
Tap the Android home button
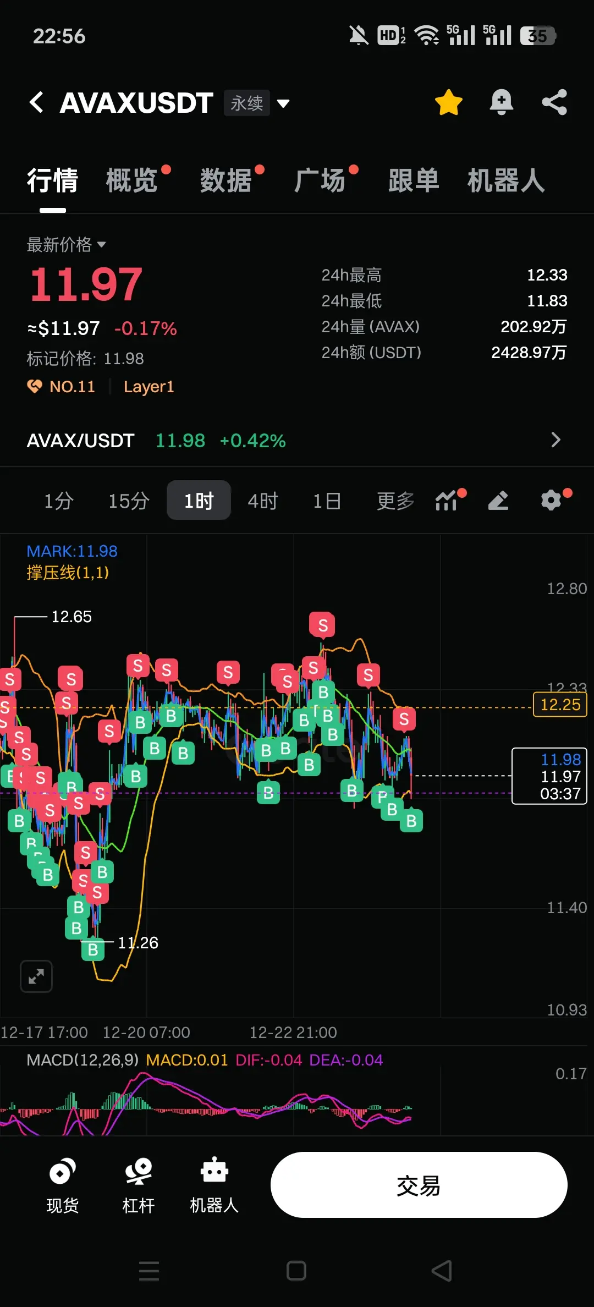[x=296, y=1271]
